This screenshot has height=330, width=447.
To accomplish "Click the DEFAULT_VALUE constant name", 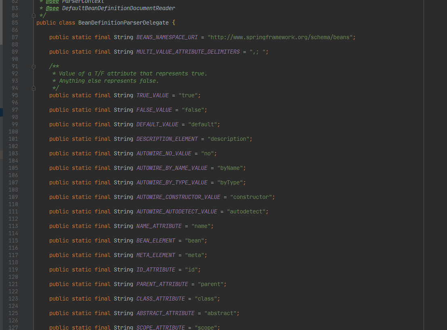I will (157, 125).
